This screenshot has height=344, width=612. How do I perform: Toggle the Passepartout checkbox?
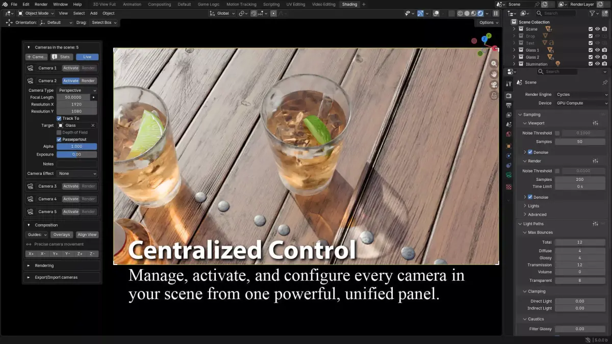pyautogui.click(x=59, y=139)
